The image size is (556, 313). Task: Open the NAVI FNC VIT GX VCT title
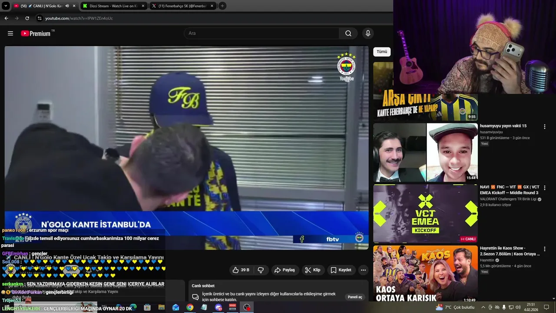click(x=510, y=190)
